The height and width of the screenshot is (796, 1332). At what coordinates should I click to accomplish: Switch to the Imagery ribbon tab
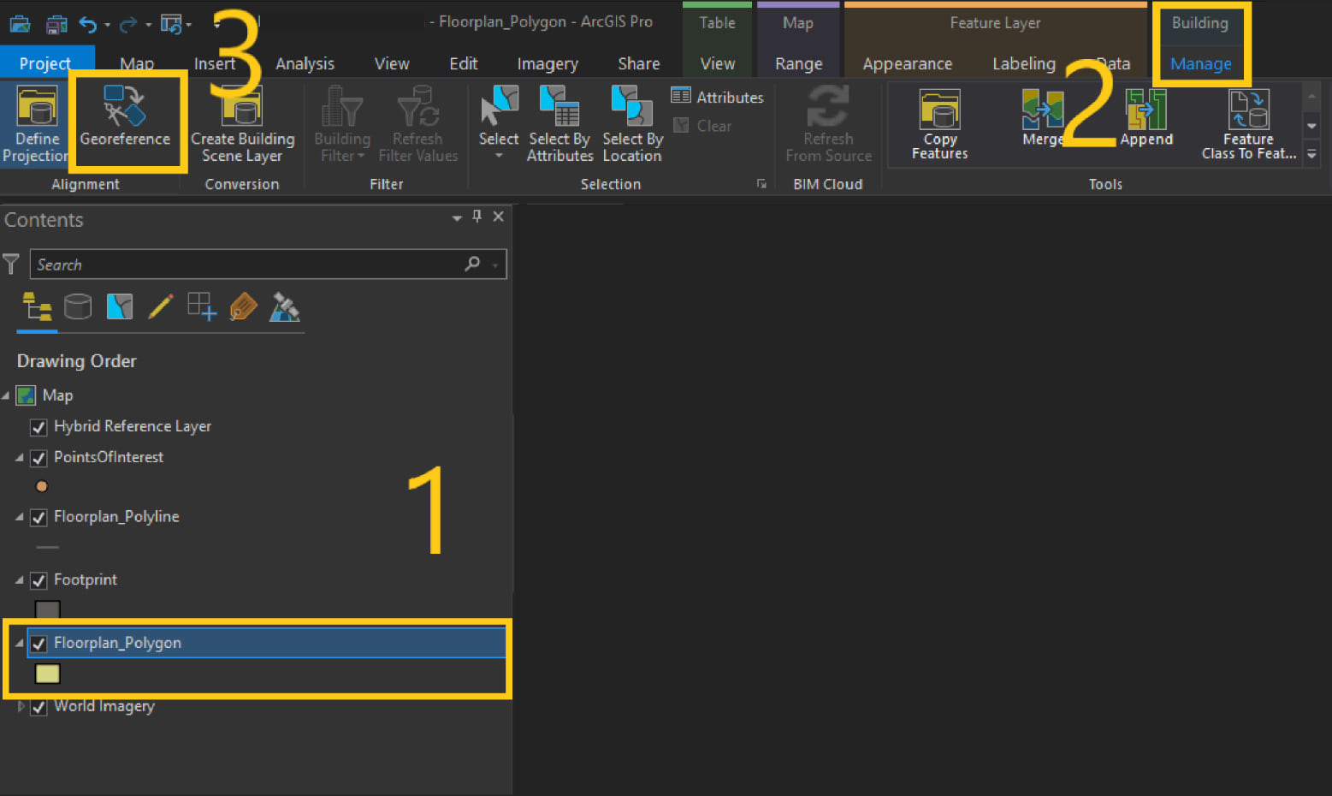pos(548,63)
